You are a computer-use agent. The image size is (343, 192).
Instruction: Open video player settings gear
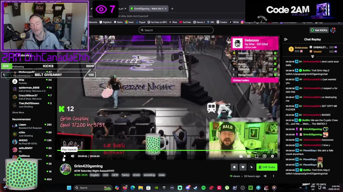pos(273,156)
